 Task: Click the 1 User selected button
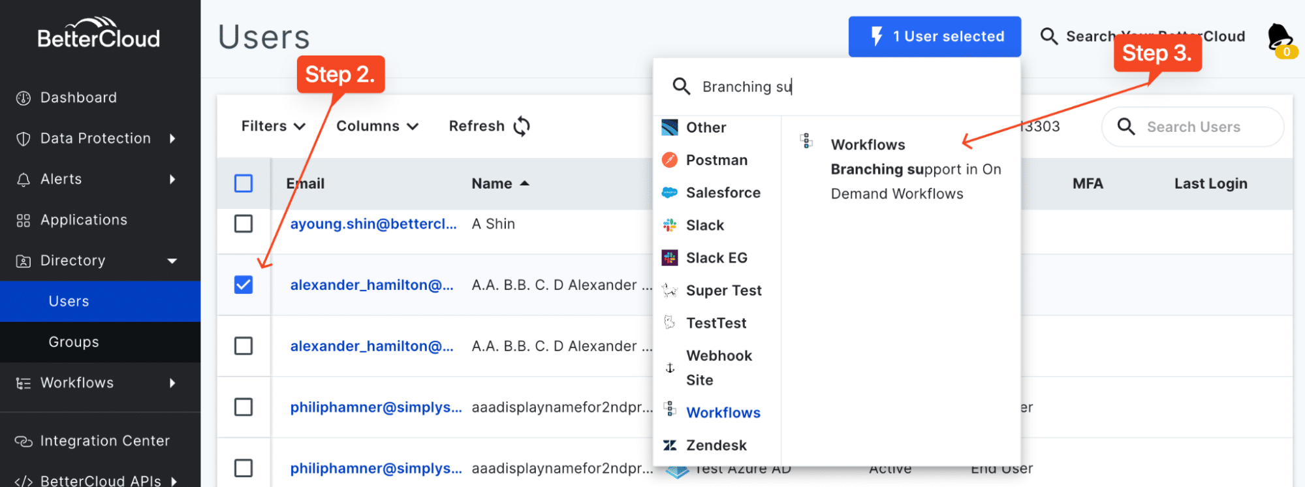(x=934, y=37)
